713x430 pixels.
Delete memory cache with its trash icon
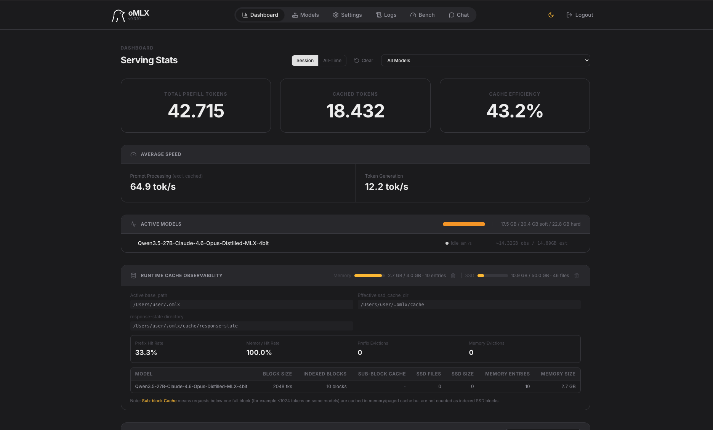click(453, 276)
